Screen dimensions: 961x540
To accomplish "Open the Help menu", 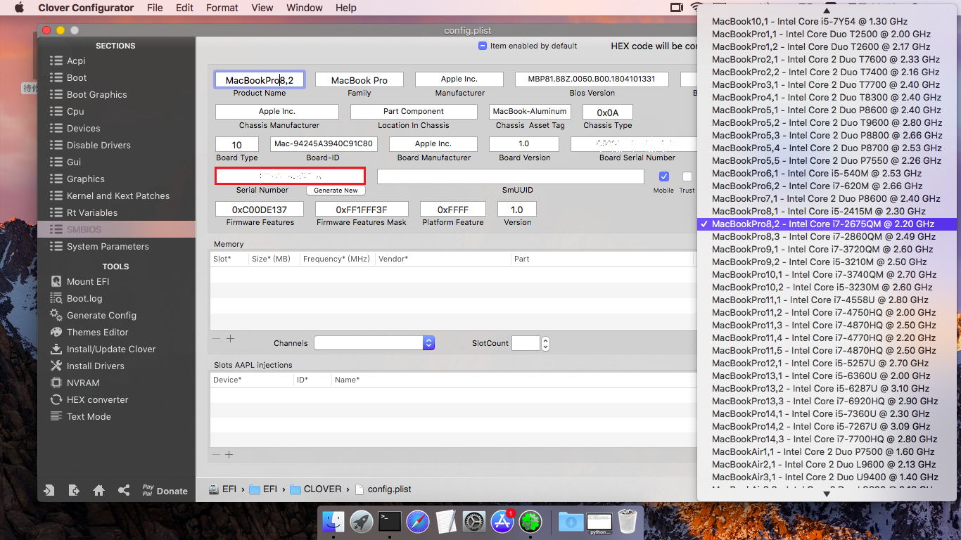I will (346, 8).
